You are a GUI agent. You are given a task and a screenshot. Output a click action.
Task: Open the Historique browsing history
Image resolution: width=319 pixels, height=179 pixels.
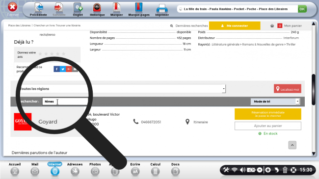(x=97, y=8)
